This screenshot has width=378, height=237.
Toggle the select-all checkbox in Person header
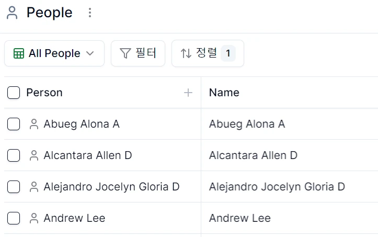coord(14,93)
